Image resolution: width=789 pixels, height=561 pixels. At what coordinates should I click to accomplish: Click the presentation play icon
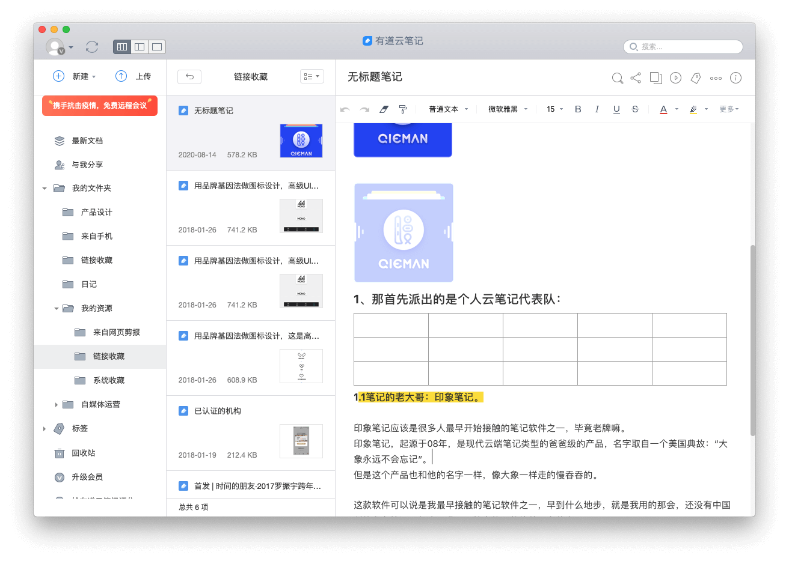(675, 77)
